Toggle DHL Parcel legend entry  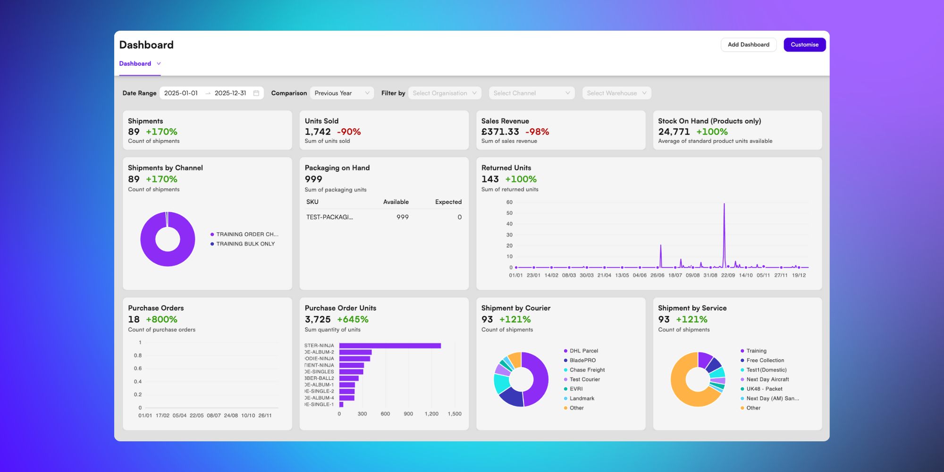(x=581, y=351)
